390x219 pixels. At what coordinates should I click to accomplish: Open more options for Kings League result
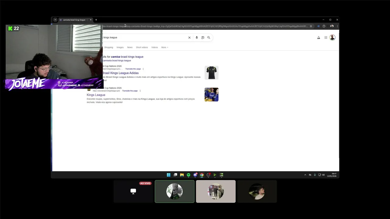(140, 91)
